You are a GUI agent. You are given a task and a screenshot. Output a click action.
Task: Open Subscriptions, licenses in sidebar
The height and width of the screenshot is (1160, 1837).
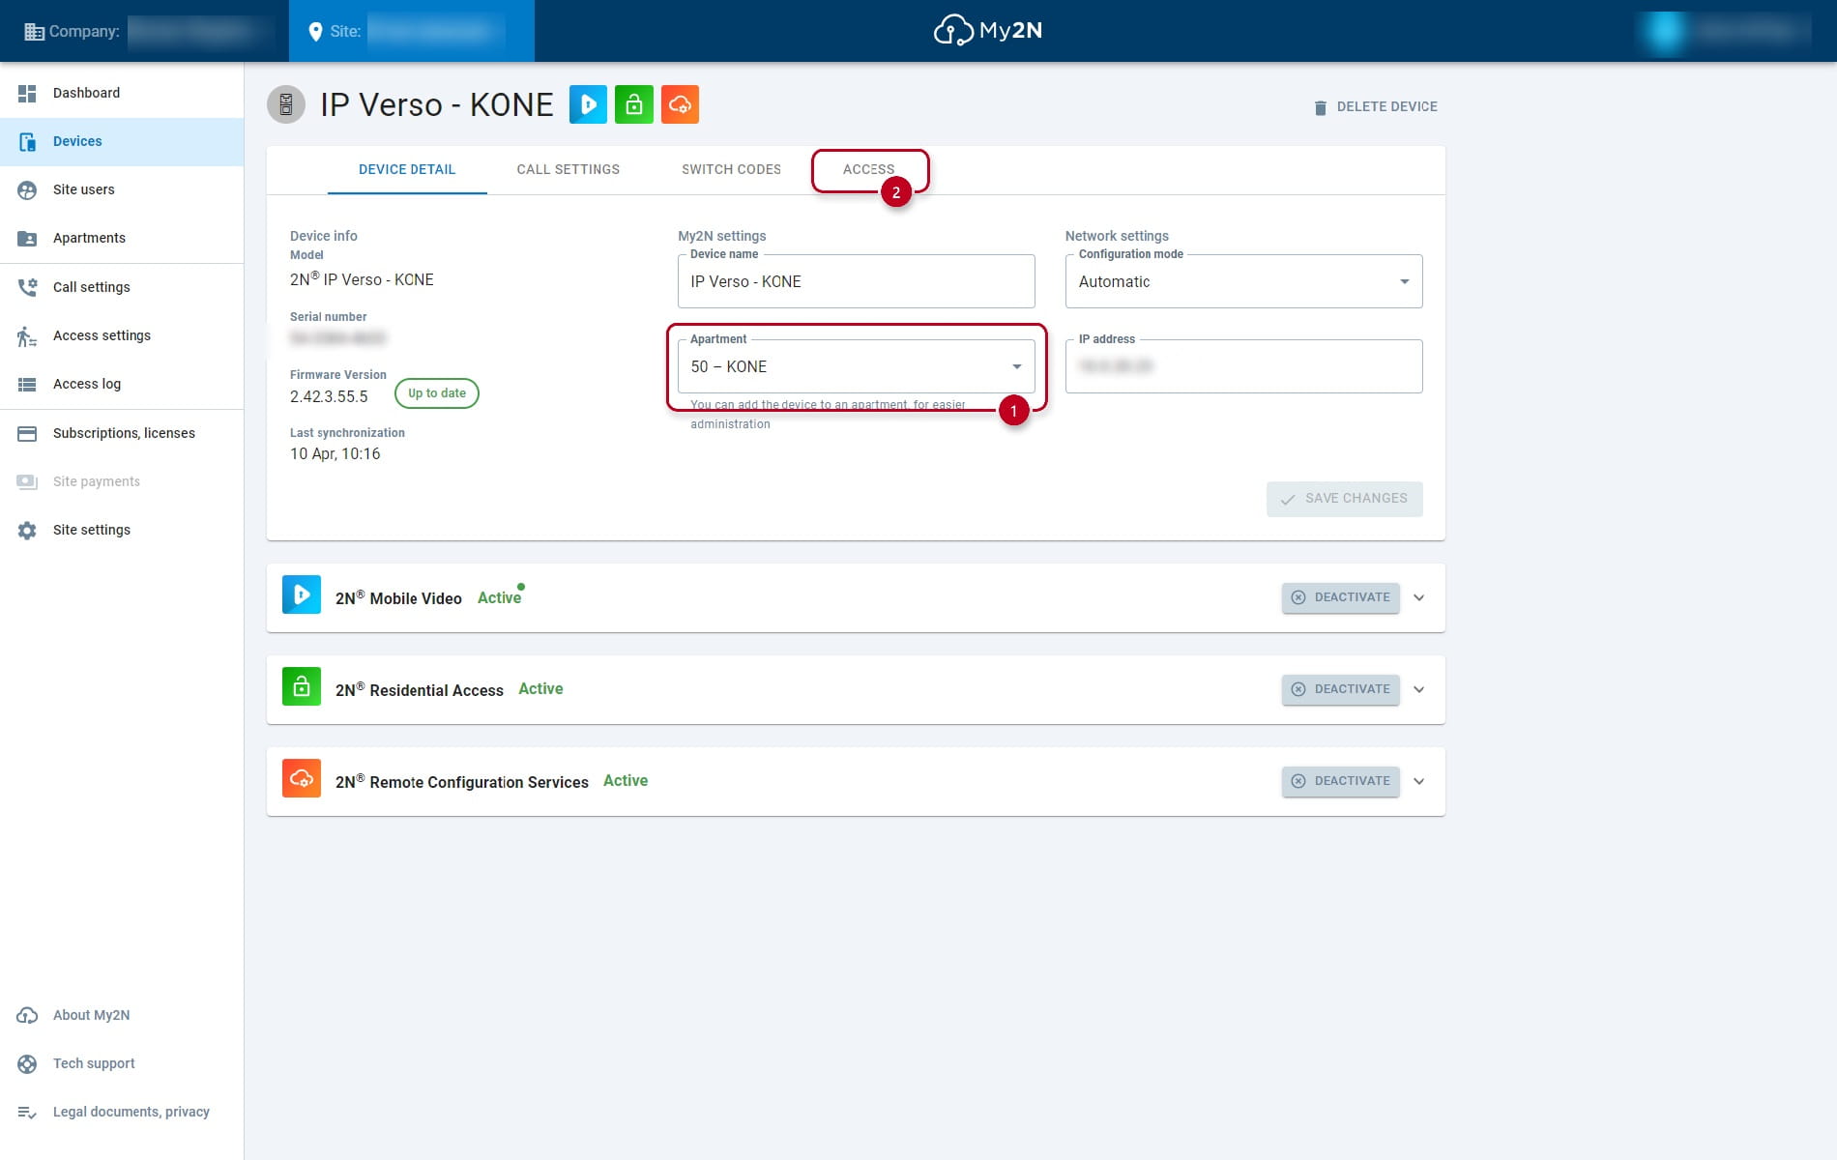(x=122, y=433)
